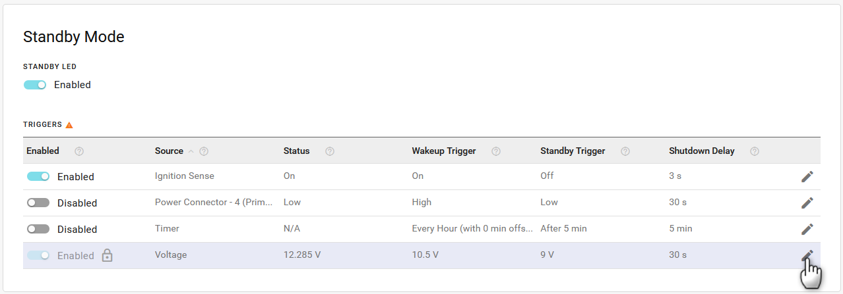Enable the Timer trigger toggle
843x294 pixels.
(x=38, y=229)
